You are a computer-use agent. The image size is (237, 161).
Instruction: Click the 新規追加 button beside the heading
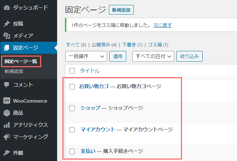121,10
